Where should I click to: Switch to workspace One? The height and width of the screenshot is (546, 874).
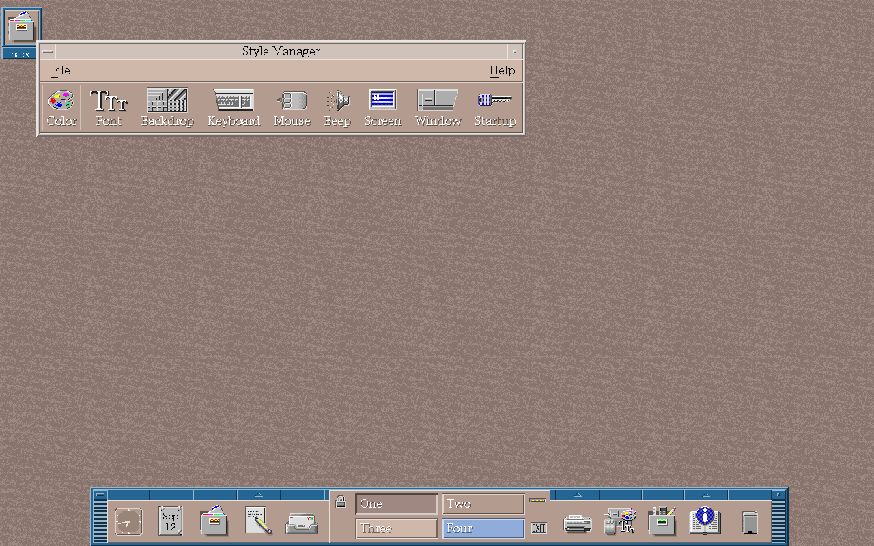[x=397, y=504]
